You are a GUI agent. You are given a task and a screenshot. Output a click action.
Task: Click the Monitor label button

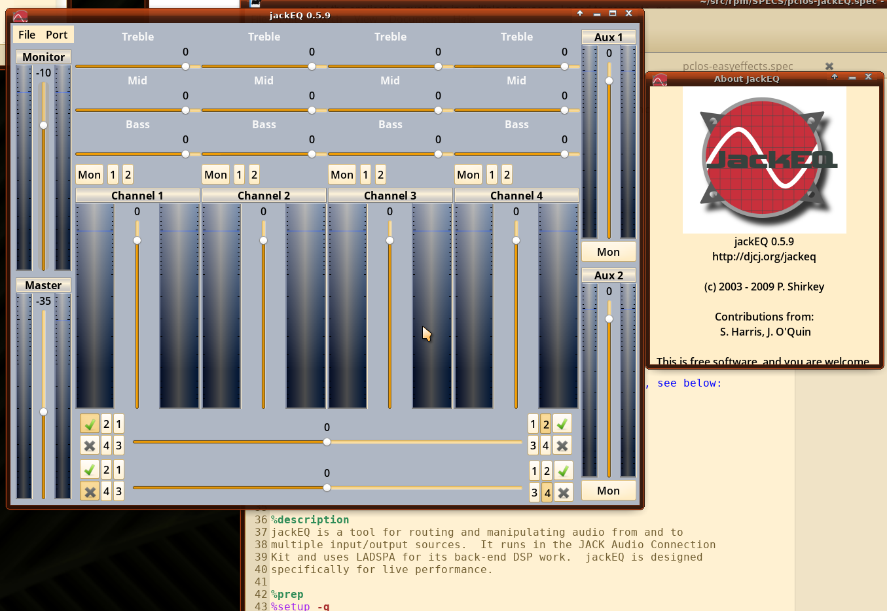coord(43,57)
